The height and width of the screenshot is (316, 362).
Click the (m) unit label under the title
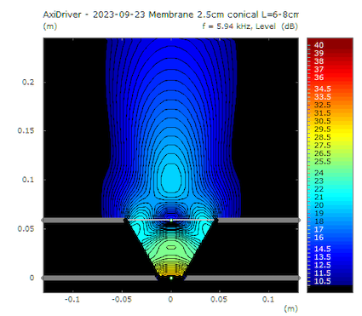50,26
